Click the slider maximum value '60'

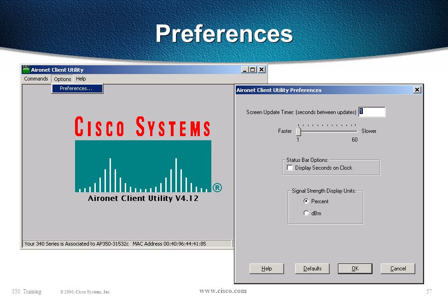pos(355,140)
